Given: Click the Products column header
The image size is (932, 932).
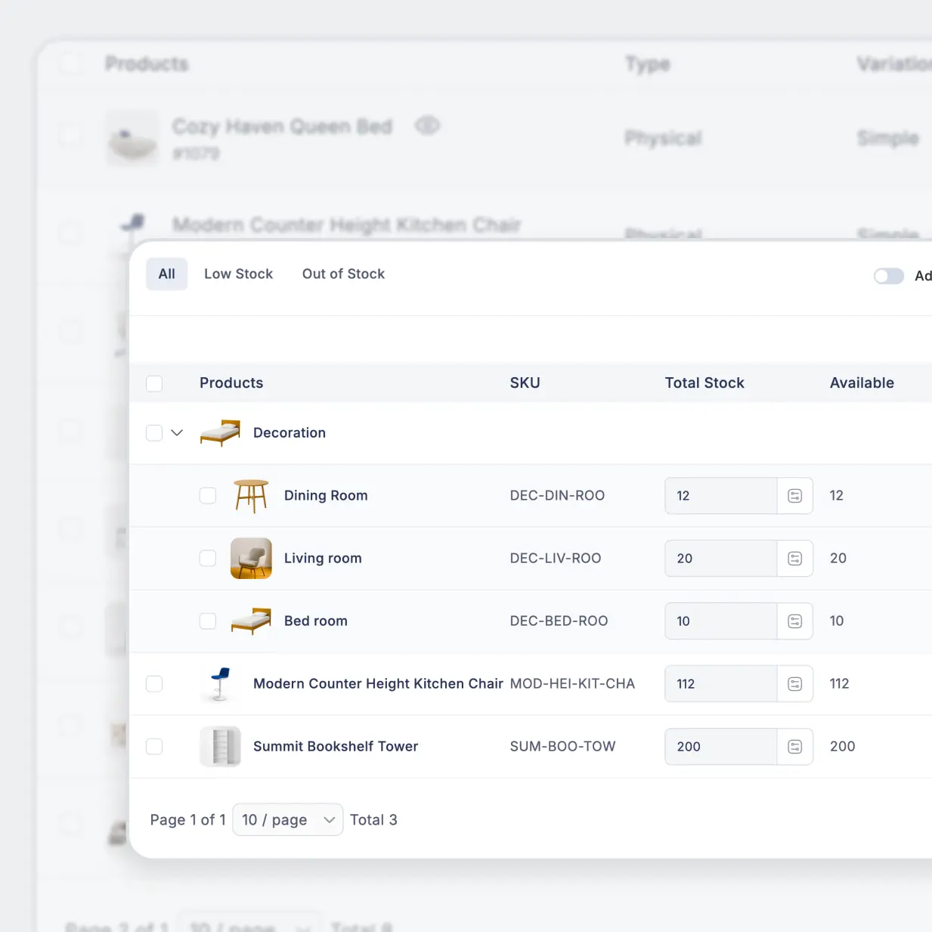Looking at the screenshot, I should click(231, 383).
